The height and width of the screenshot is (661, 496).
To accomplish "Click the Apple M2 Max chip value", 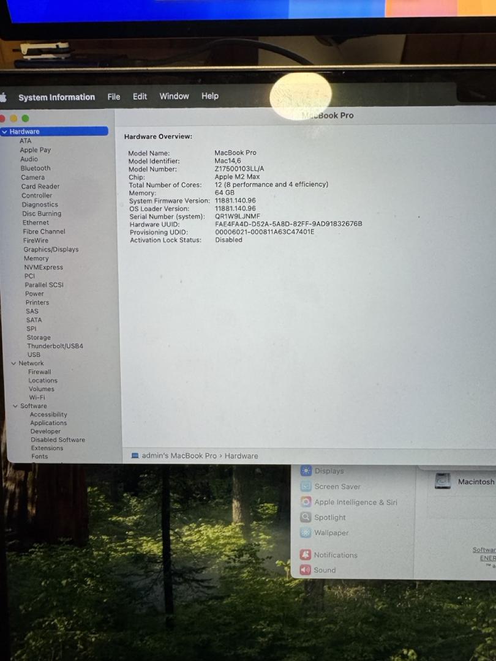I will pyautogui.click(x=237, y=177).
